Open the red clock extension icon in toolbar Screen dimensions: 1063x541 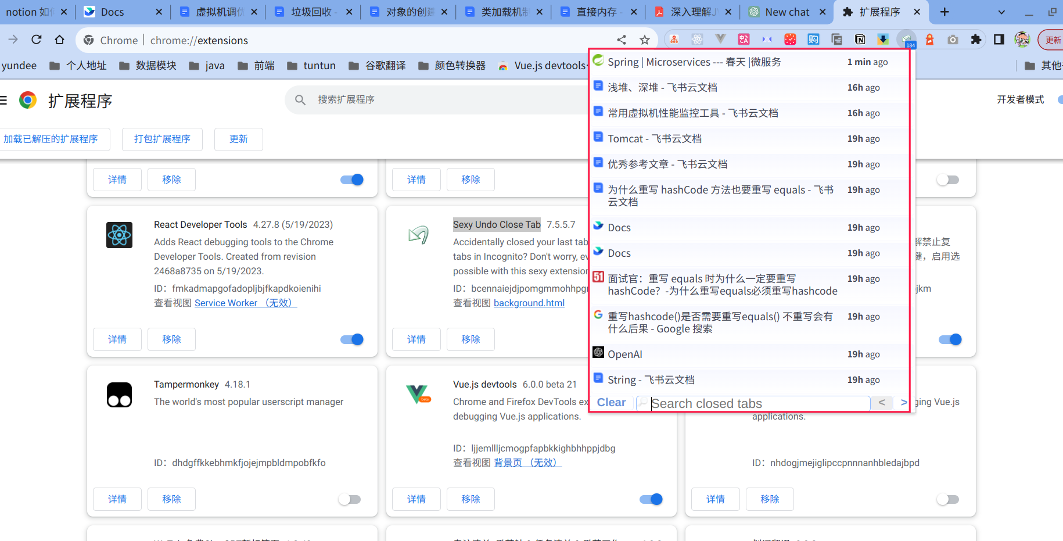coord(790,40)
